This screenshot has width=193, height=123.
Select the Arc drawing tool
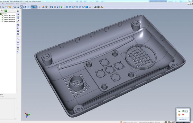click(18, 49)
